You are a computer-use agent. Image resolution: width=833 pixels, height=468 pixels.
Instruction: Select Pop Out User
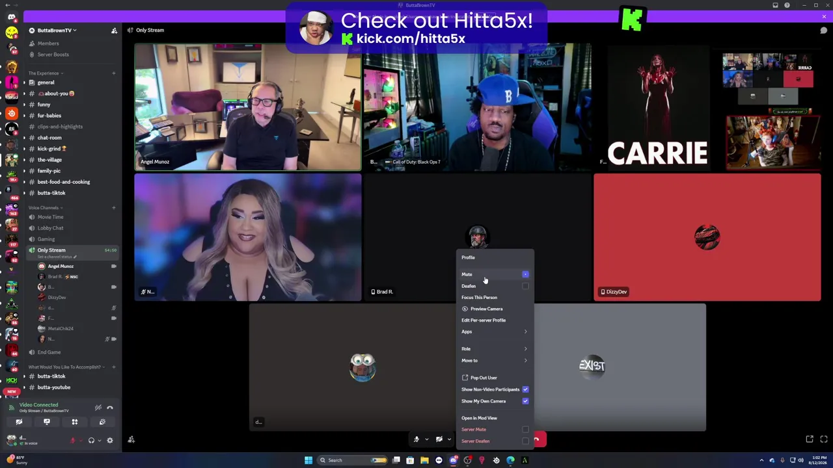click(x=495, y=378)
